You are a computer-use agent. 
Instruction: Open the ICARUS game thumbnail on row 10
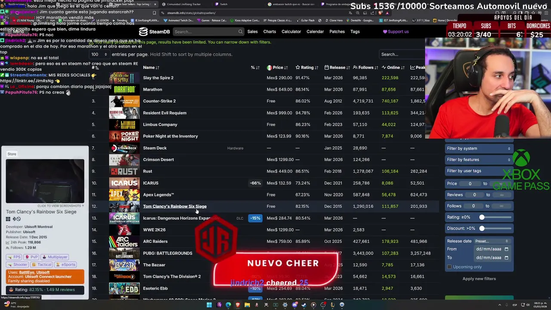tap(124, 183)
